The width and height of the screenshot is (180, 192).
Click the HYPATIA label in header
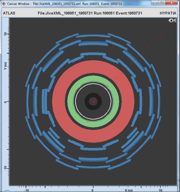[168, 13]
